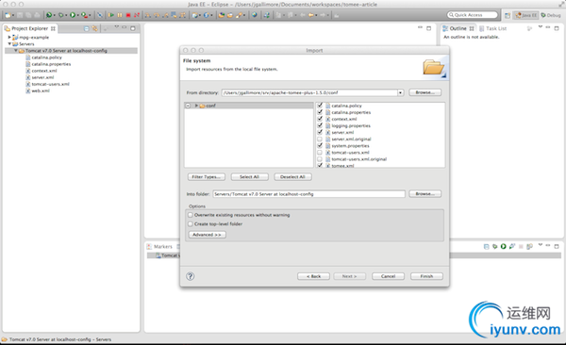Select the Java EE perspective button
Image resolution: width=566 pixels, height=345 pixels.
526,15
